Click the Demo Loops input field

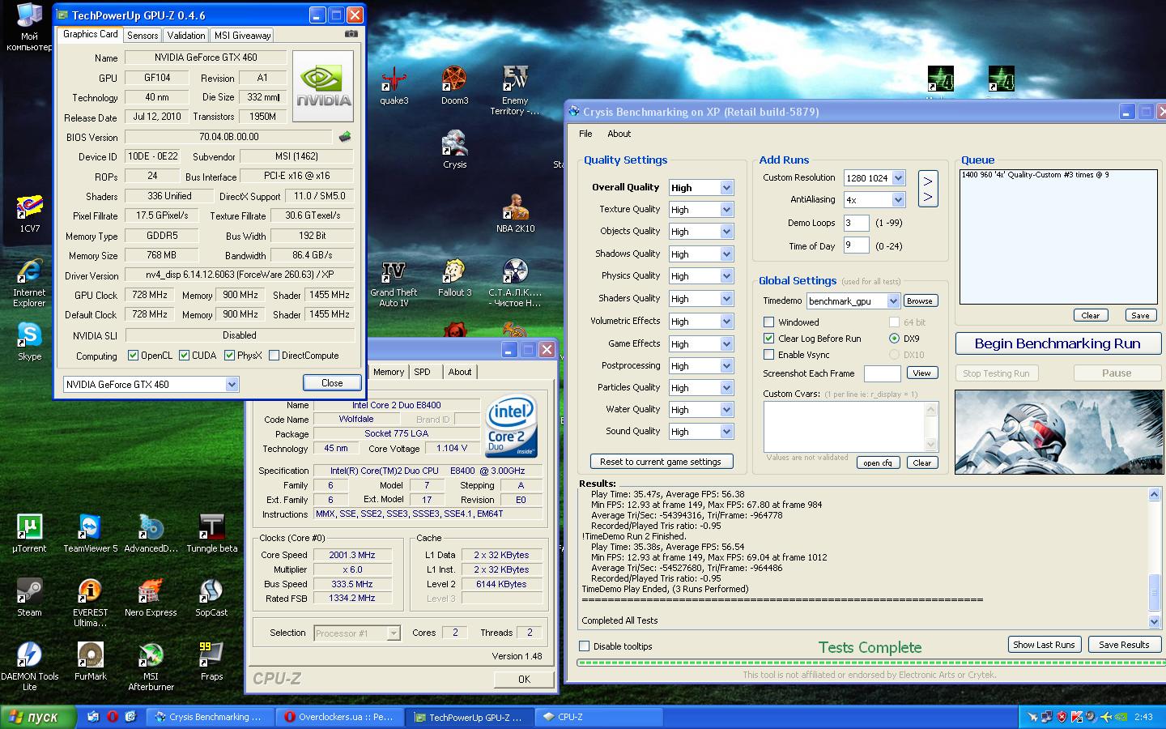856,223
